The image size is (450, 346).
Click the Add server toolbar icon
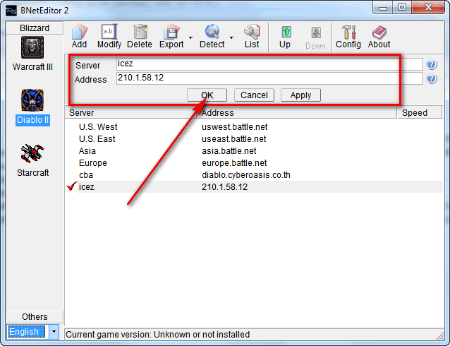[80, 32]
